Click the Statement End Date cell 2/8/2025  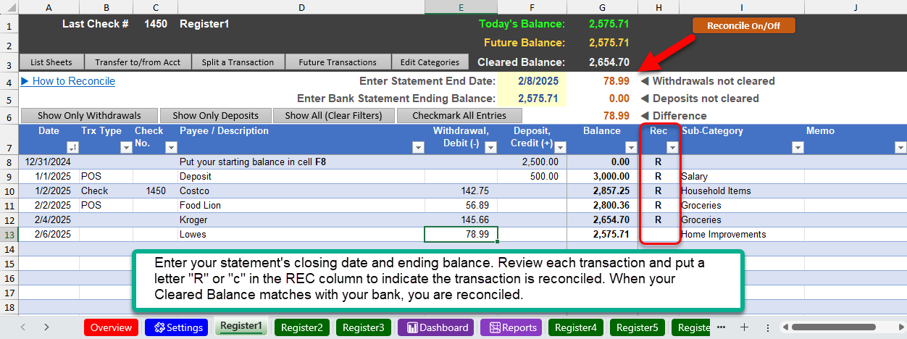pos(532,81)
